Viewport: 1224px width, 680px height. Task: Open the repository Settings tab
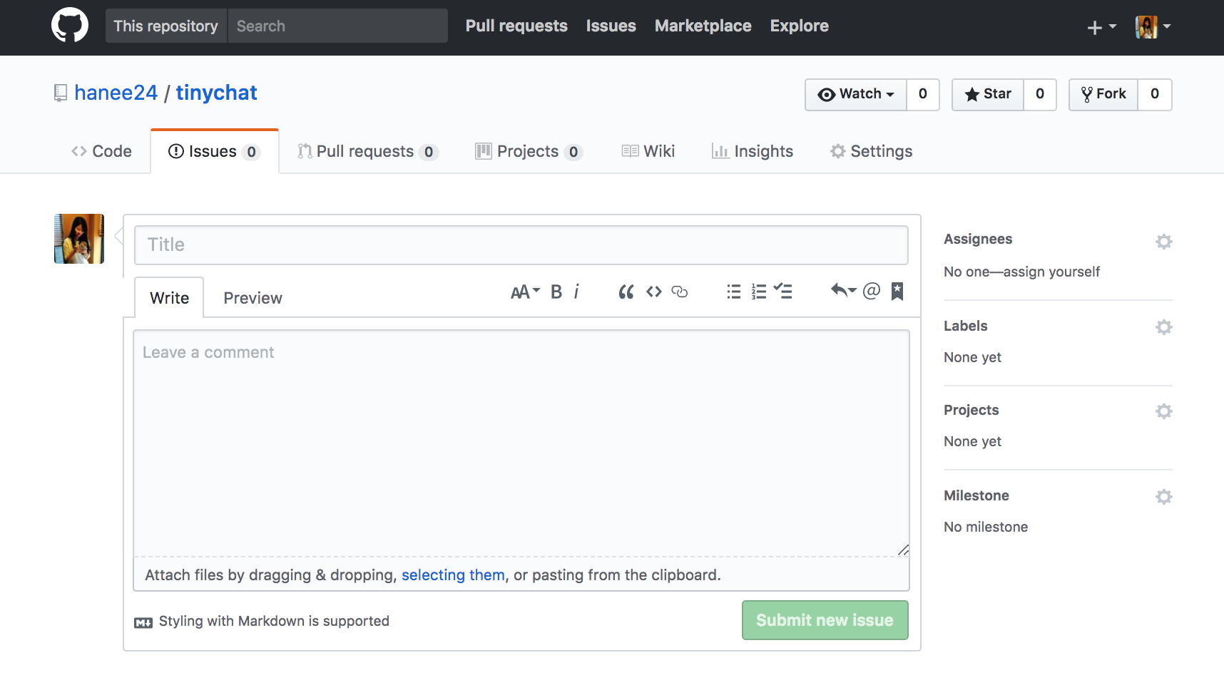[871, 151]
